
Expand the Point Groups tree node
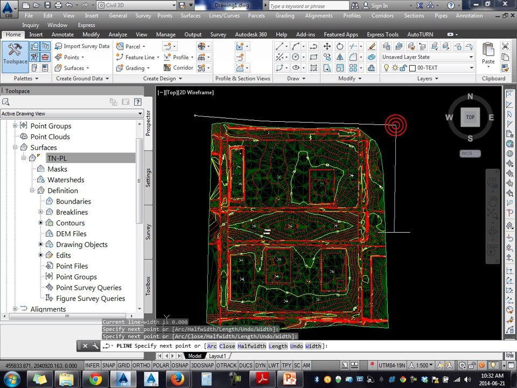click(15, 126)
